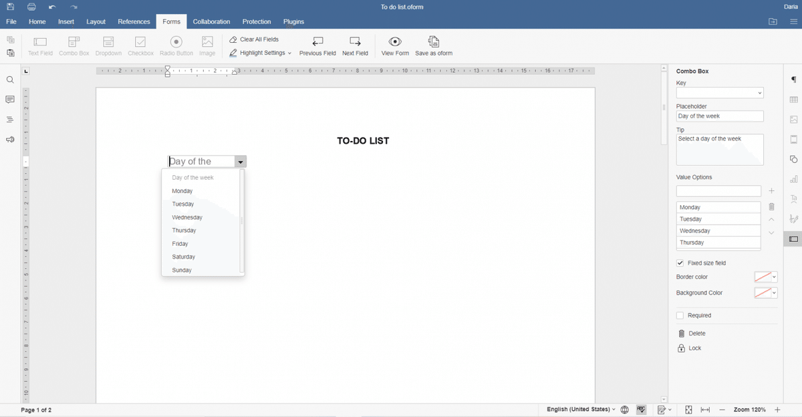Delete selected value option with trash icon
802x417 pixels.
(x=771, y=207)
